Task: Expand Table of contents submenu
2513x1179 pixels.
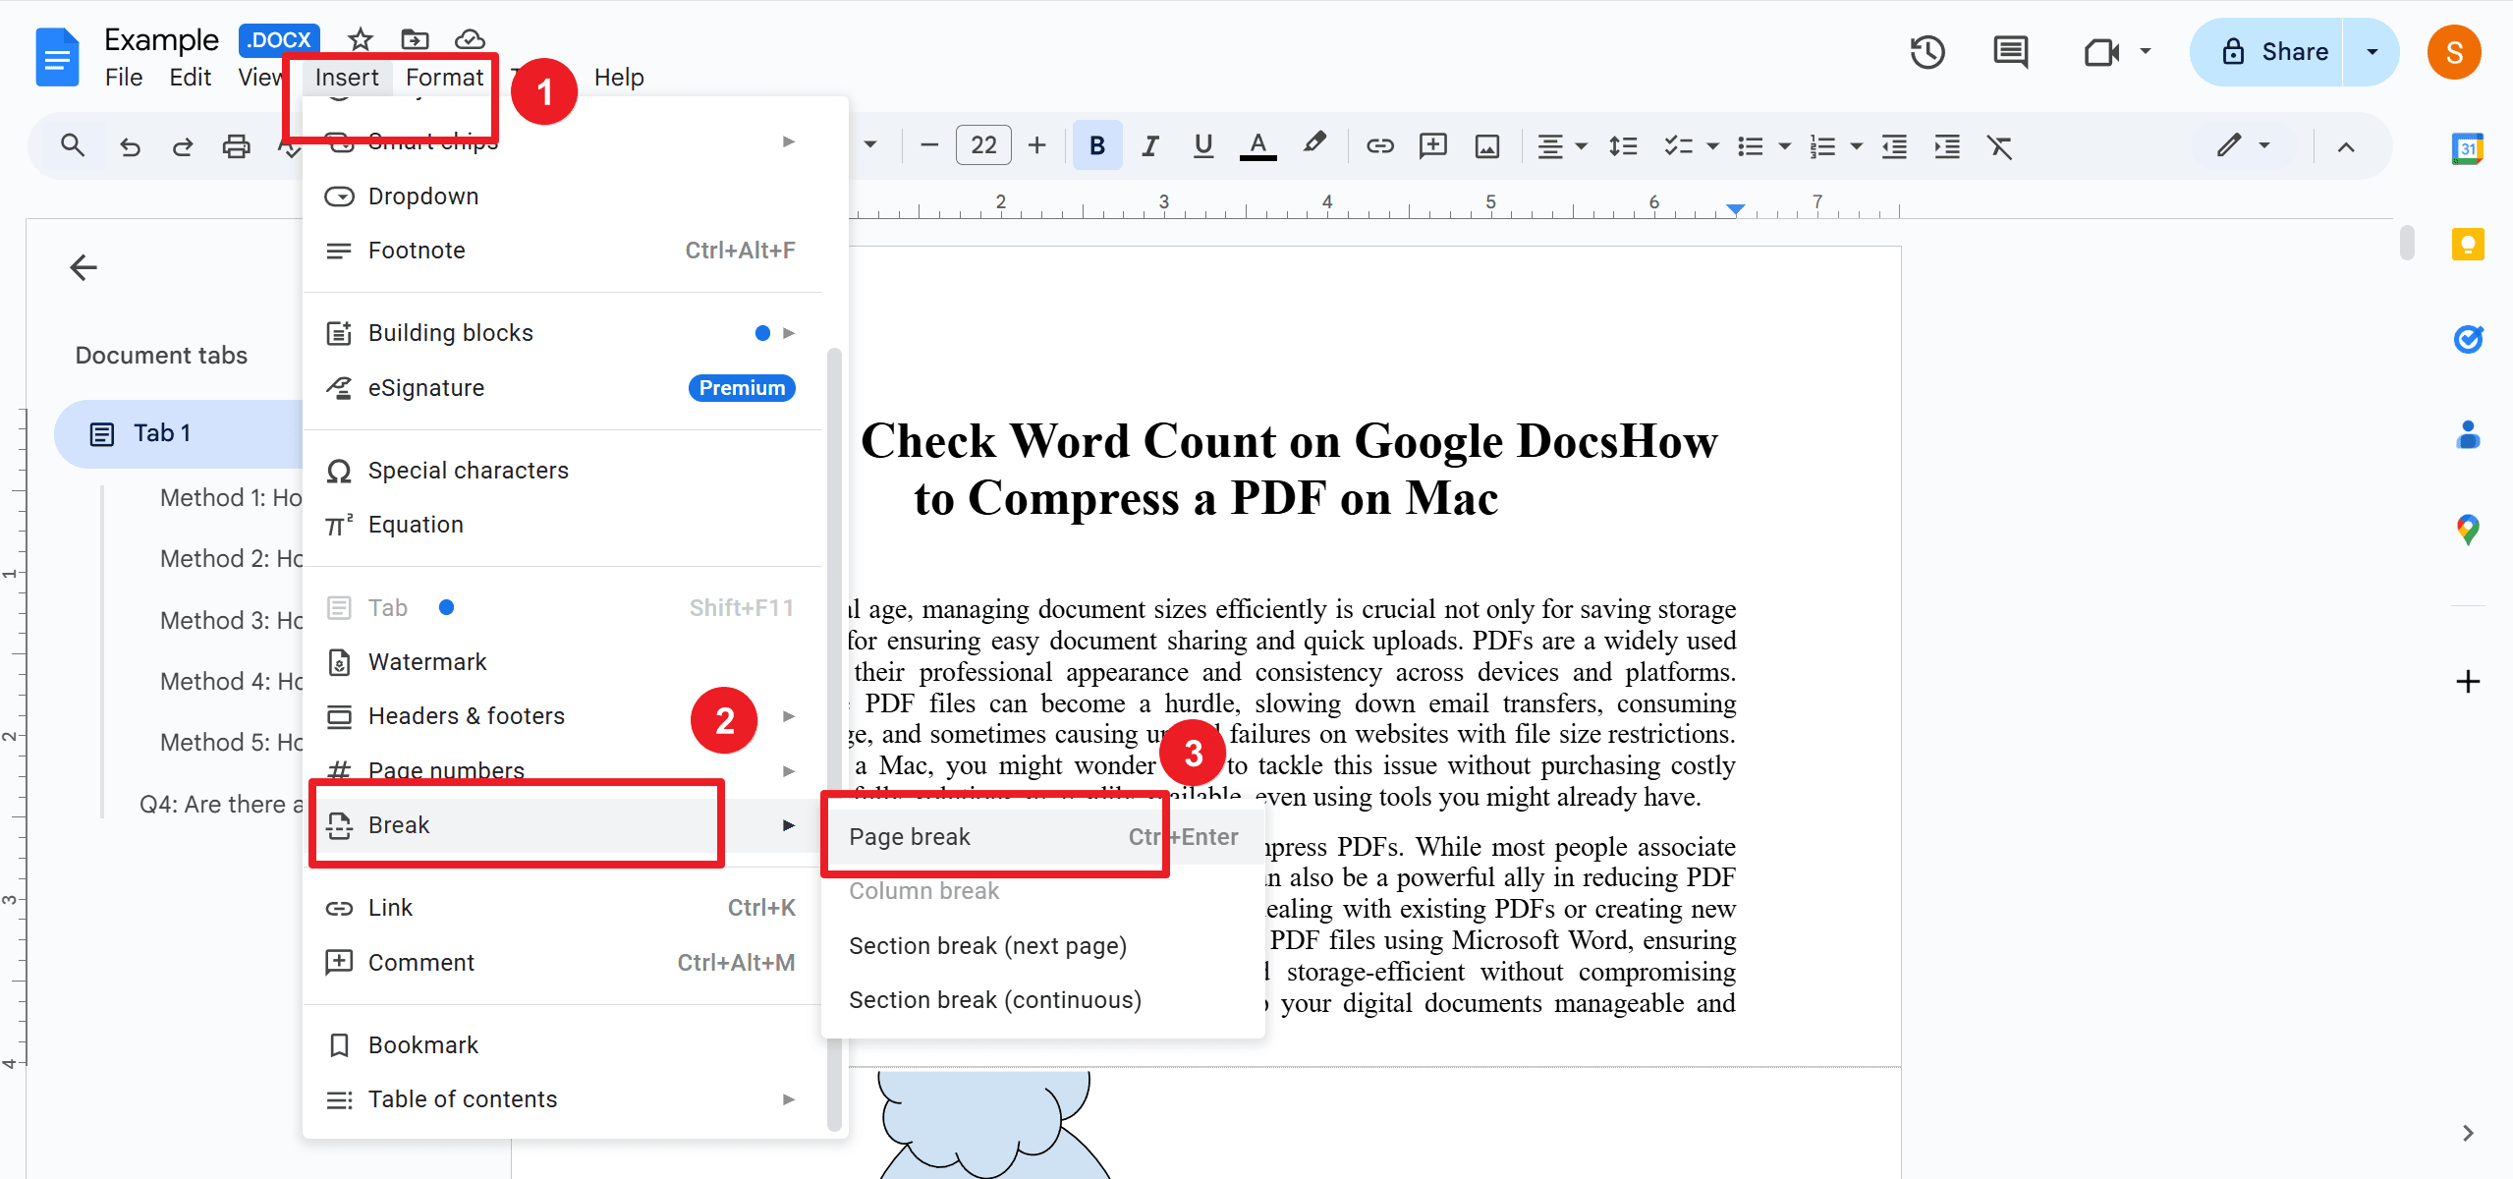Action: point(562,1099)
